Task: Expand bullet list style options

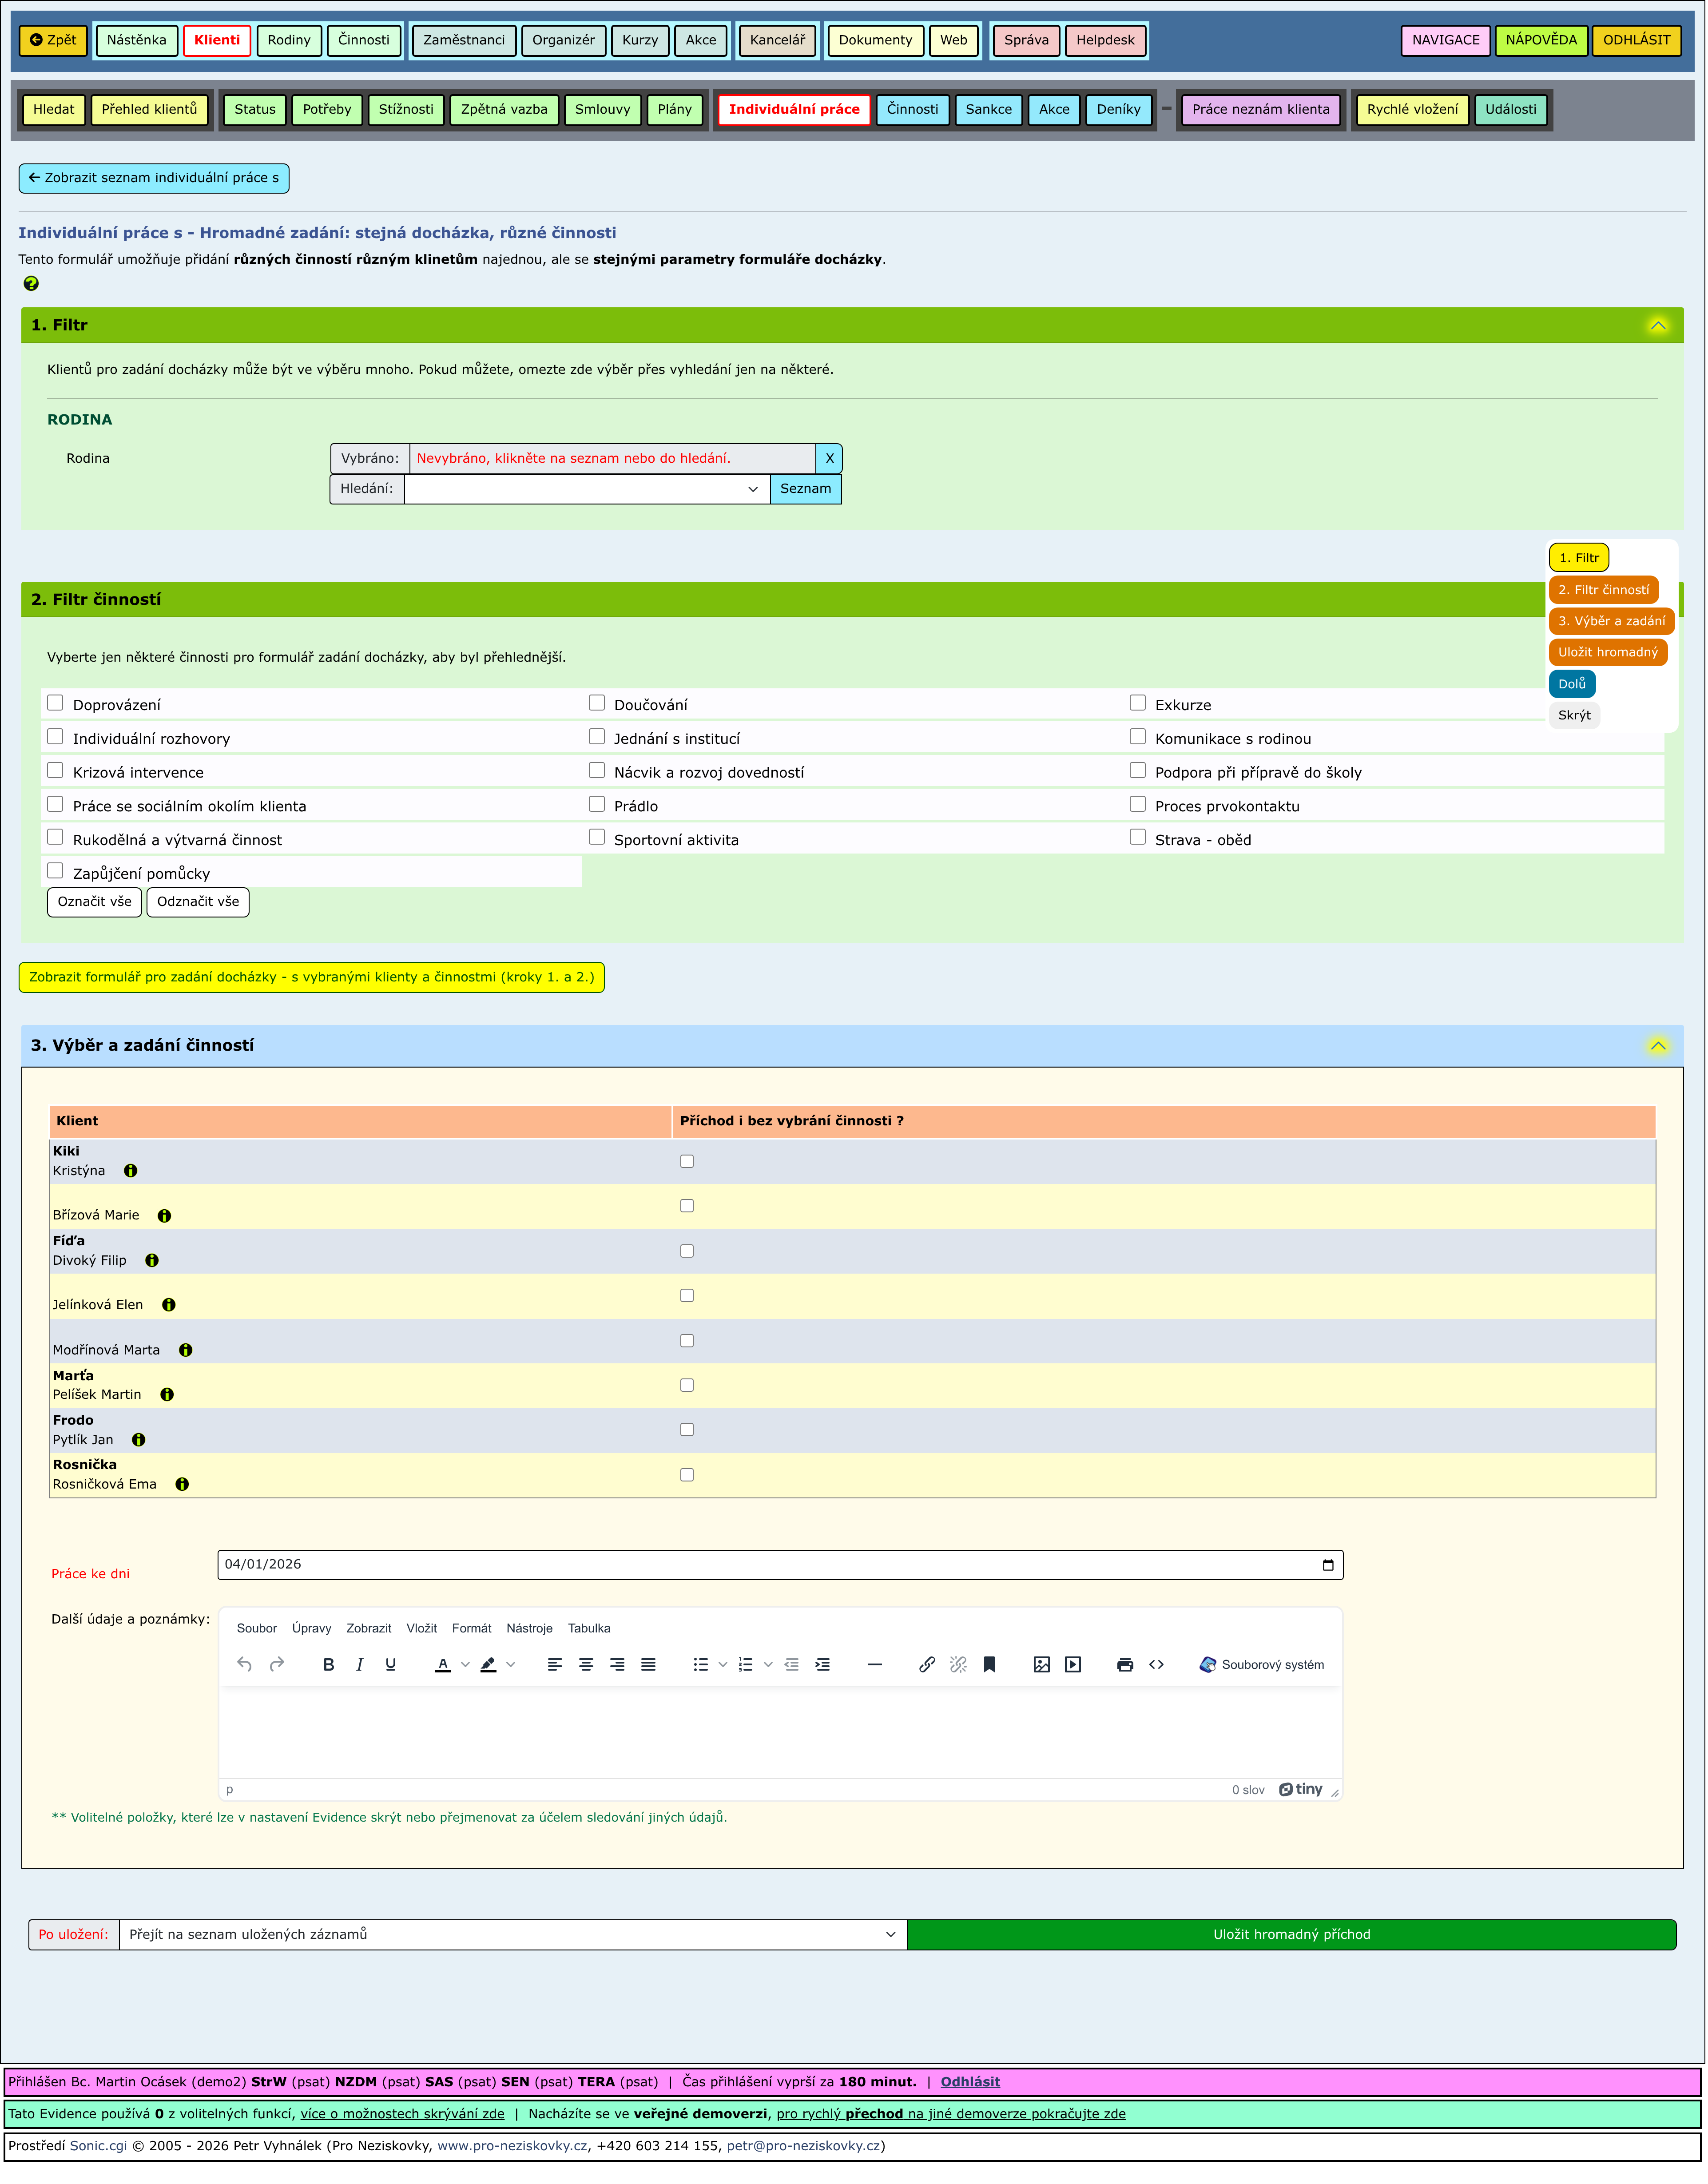Action: (x=723, y=1665)
